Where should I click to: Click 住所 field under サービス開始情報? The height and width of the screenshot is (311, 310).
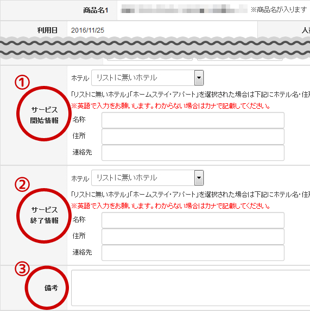(x=193, y=136)
